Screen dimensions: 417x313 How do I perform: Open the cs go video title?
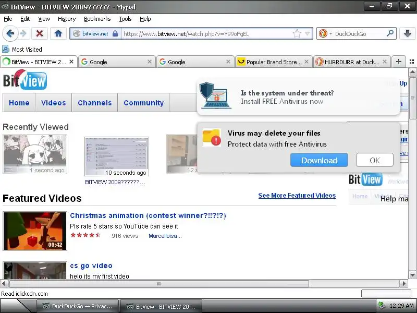pyautogui.click(x=91, y=266)
